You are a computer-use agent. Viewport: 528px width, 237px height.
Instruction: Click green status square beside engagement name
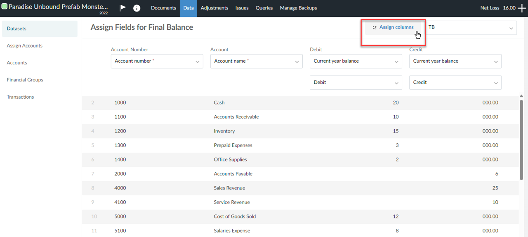coord(5,7)
